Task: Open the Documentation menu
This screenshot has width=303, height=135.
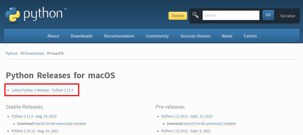Action: click(119, 36)
